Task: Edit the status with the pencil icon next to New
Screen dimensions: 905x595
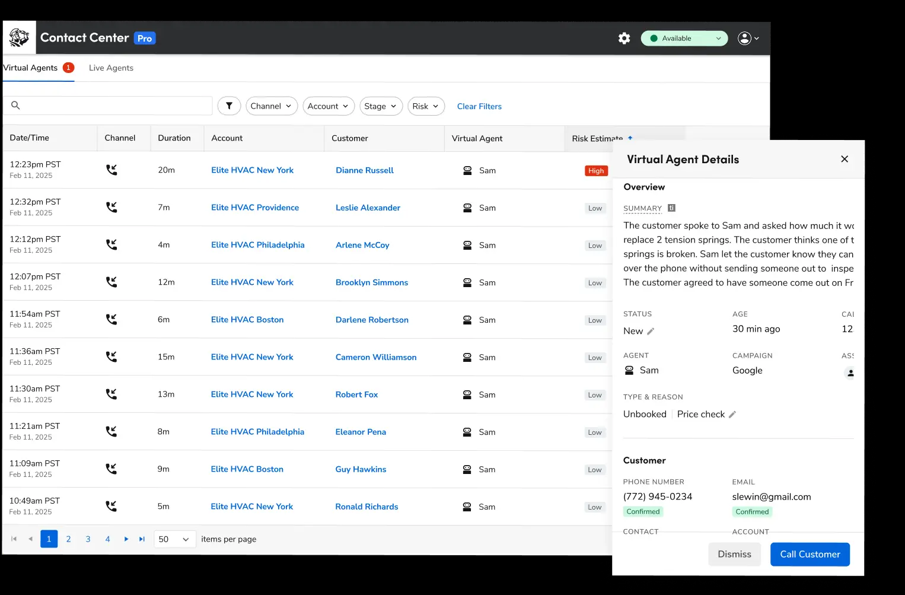Action: coord(651,331)
